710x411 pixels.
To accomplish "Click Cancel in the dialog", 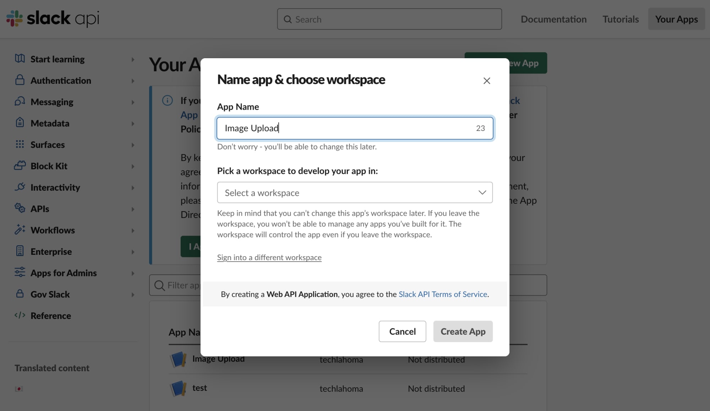I will click(402, 331).
